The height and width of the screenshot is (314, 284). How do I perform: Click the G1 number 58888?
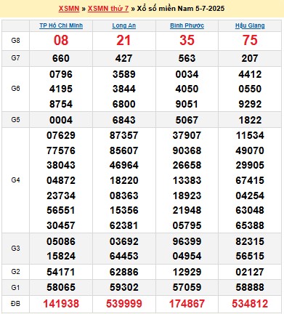tap(250, 287)
